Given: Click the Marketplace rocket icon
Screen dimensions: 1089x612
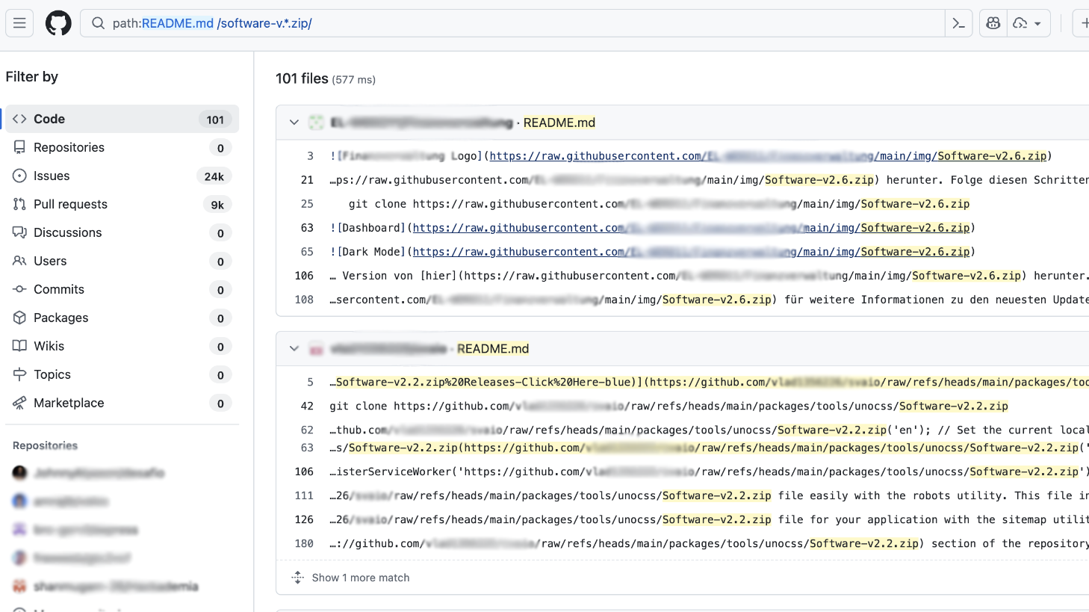Looking at the screenshot, I should 19,403.
